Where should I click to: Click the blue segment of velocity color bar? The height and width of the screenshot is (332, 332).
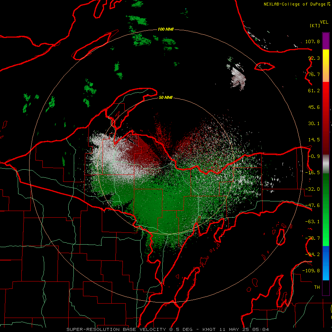tap(326, 263)
